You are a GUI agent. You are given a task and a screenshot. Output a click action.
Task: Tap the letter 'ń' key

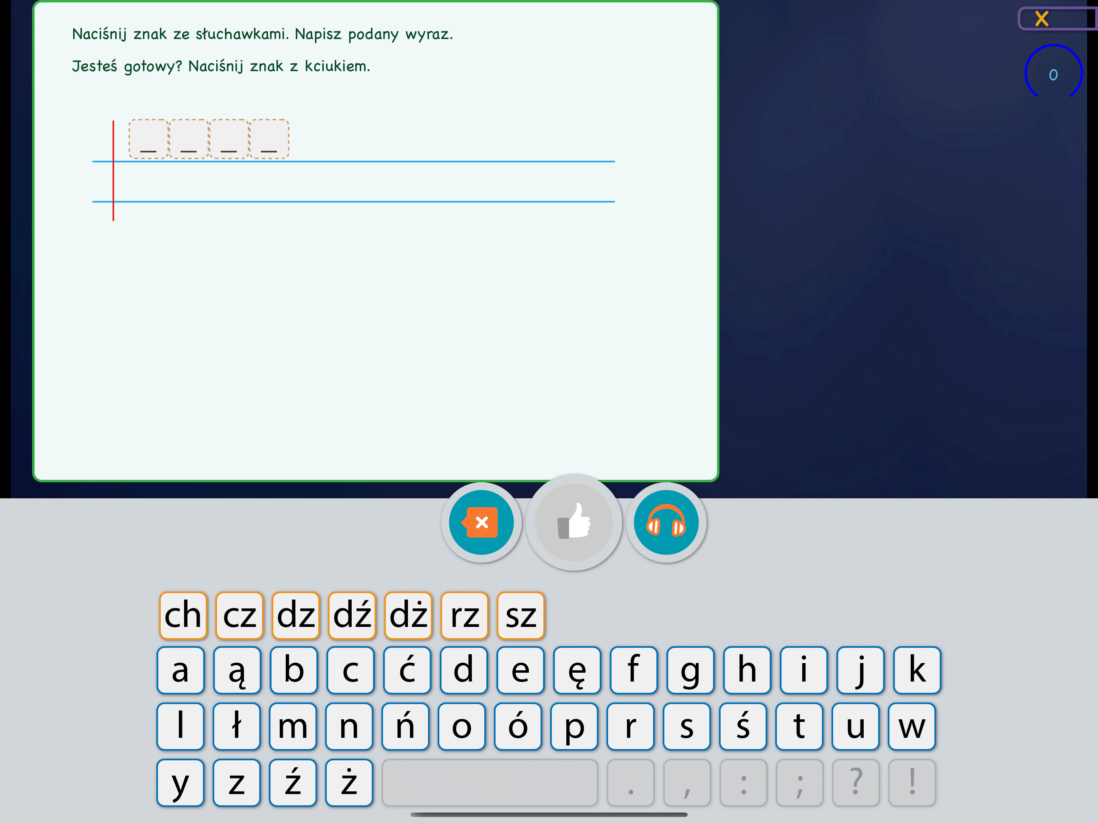(x=406, y=726)
